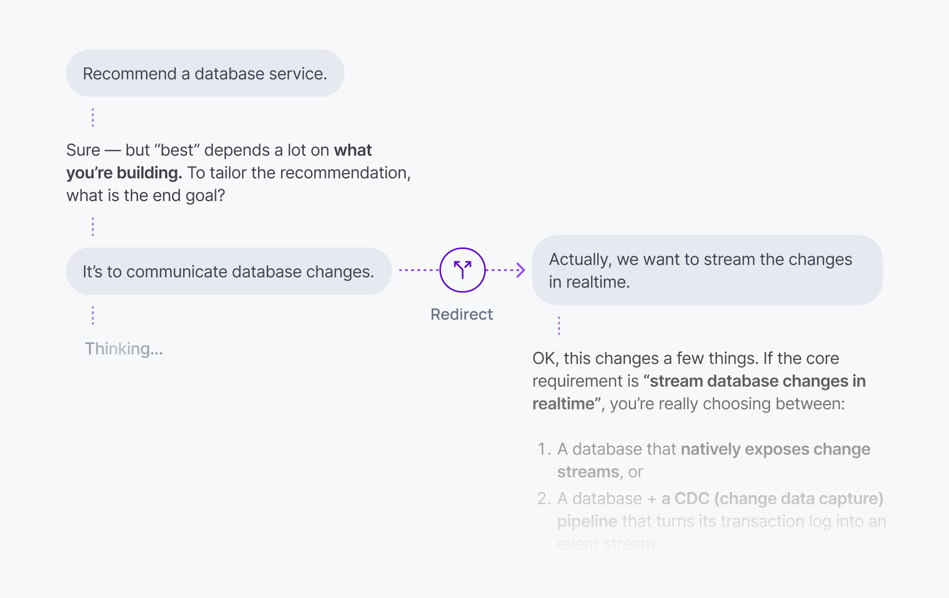Click the dotted line left of Redirect icon
The width and height of the screenshot is (949, 598).
(418, 270)
